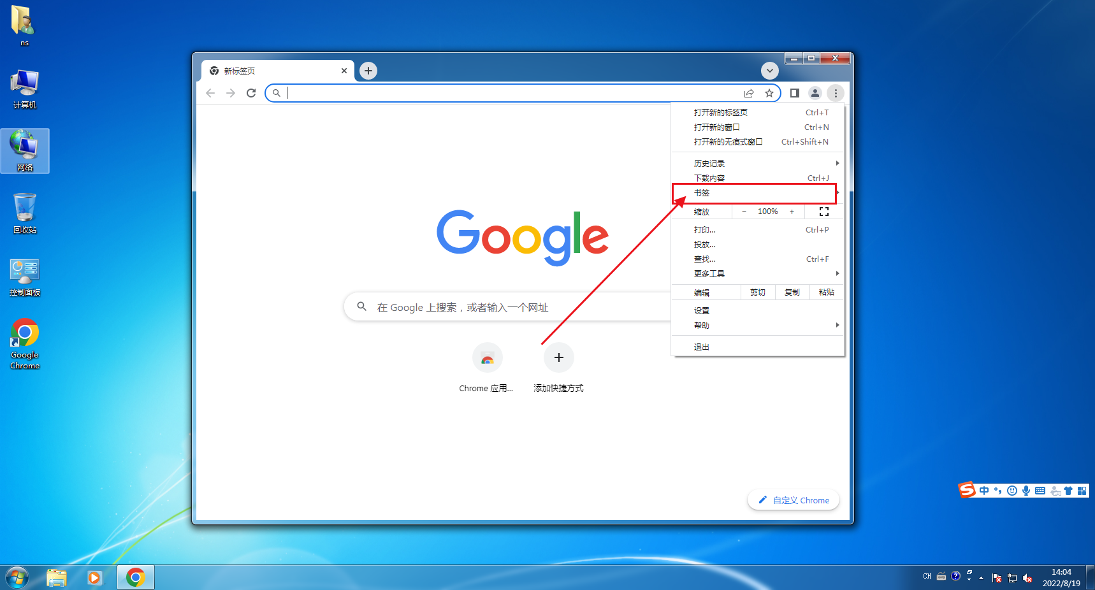Viewport: 1095px width, 590px height.
Task: Select the 回收站 desktop icon
Action: tap(25, 213)
